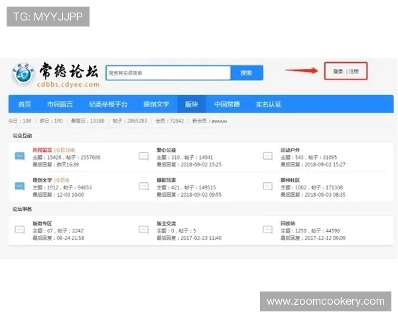Click the chat icon beside 服务专区 board

20,229
